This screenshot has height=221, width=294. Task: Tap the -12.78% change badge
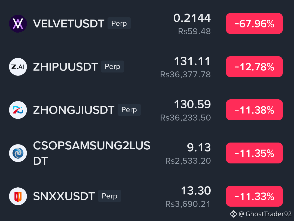pyautogui.click(x=254, y=67)
